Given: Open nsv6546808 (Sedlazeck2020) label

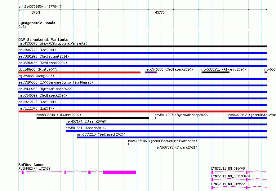Looking at the screenshot, I should (x=169, y=69).
